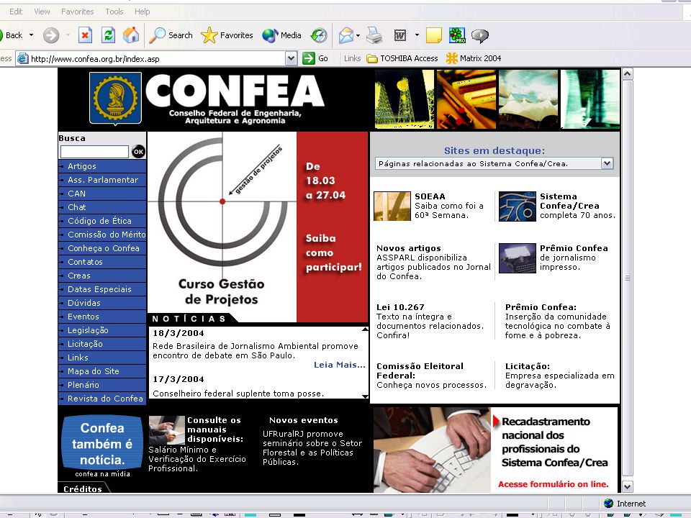Click the SOEAA thumbnail image
The width and height of the screenshot is (691, 518).
click(x=392, y=206)
